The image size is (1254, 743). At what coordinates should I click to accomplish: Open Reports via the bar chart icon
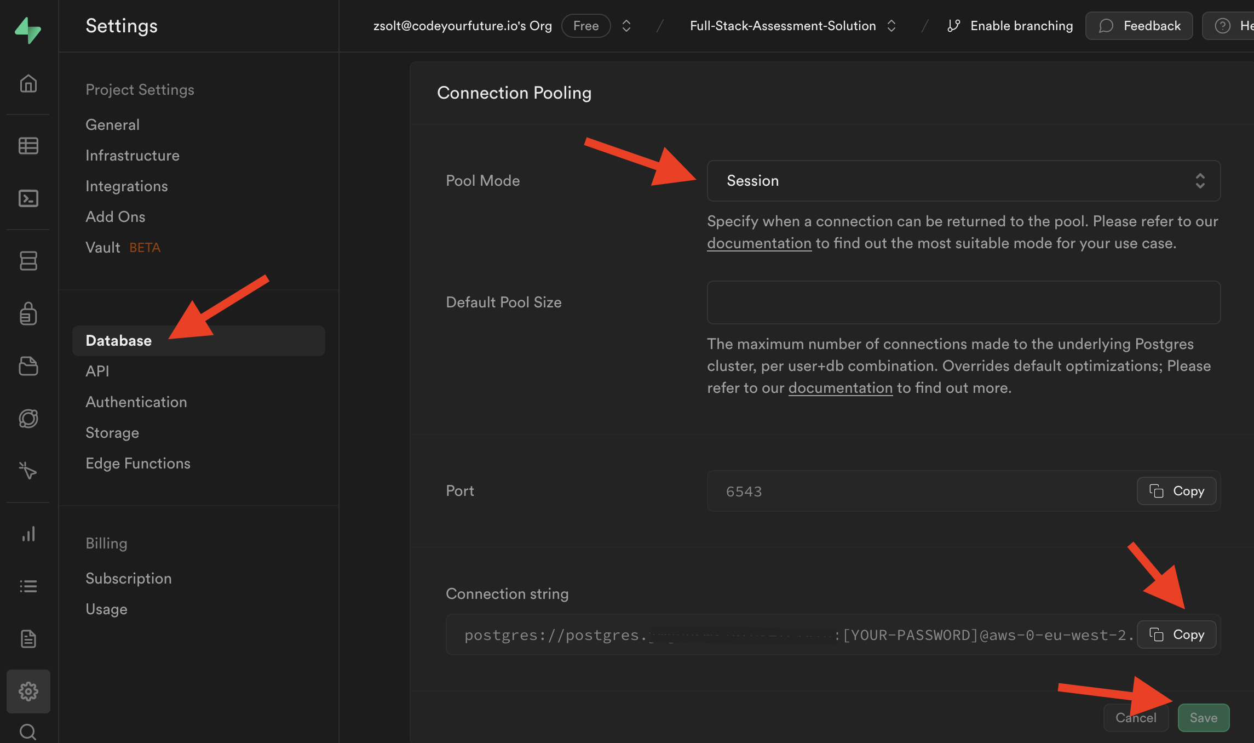(28, 535)
